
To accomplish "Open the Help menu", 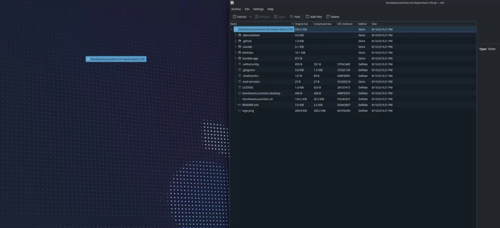I will coord(271,9).
